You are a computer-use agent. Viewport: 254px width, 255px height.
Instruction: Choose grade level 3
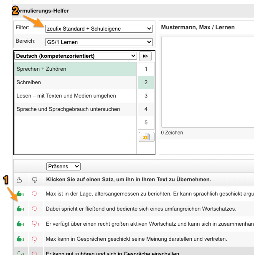[146, 95]
